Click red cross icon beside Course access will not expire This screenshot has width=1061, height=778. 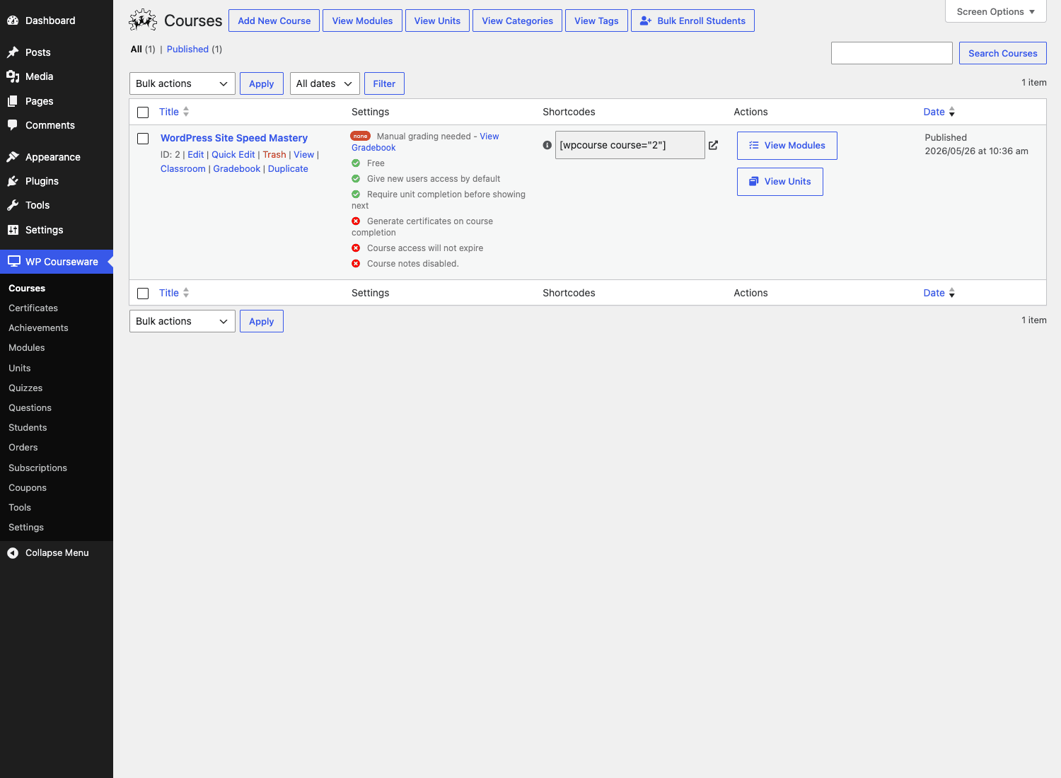pos(356,248)
